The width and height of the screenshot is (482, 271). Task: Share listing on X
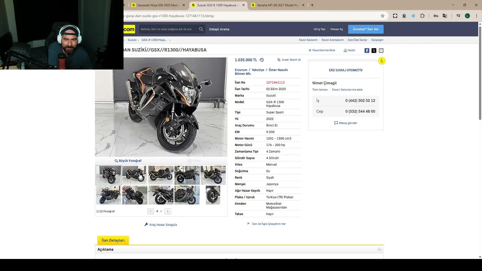[x=374, y=50]
